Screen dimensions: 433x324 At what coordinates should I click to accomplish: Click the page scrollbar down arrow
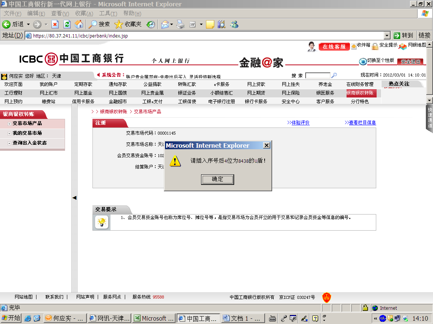coord(429,100)
